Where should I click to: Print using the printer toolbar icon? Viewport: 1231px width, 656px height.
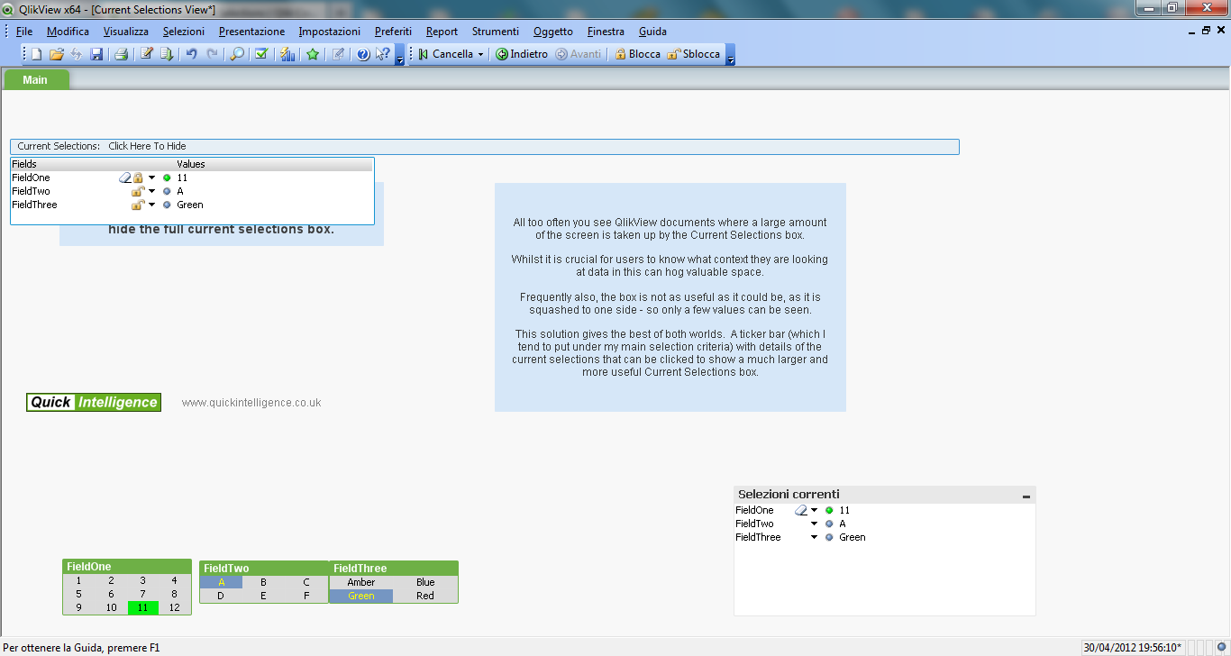pos(121,54)
